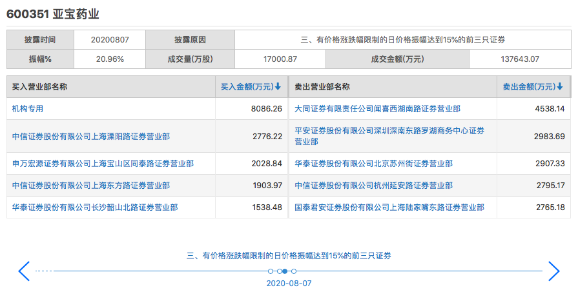Click sell amount 2765.18

[x=550, y=208]
